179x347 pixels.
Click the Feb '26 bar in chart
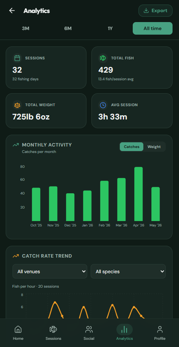point(104,201)
